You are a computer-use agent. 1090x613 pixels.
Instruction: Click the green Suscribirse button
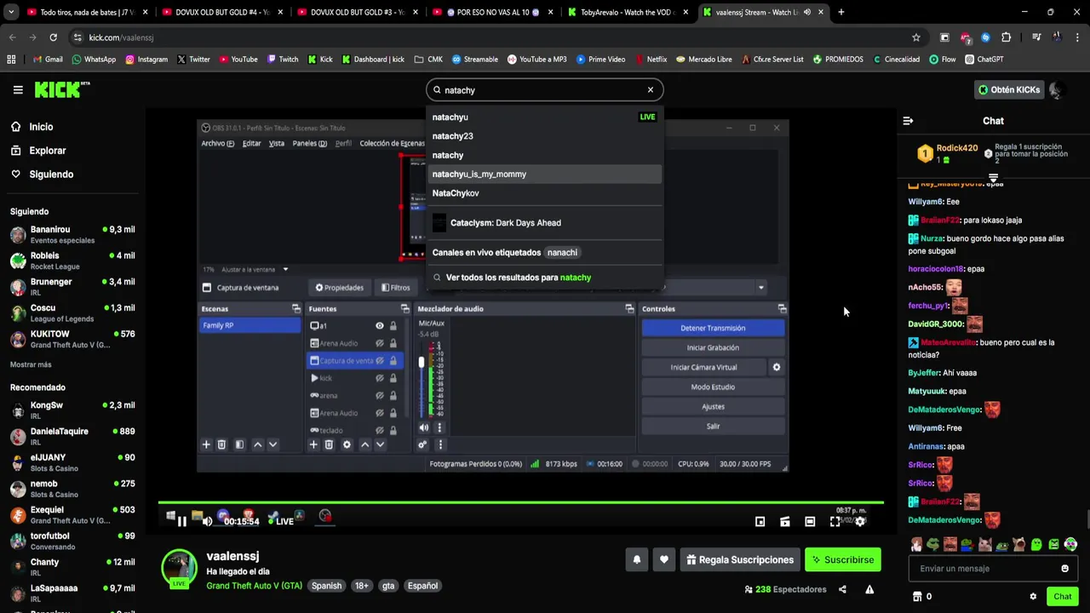pos(843,559)
